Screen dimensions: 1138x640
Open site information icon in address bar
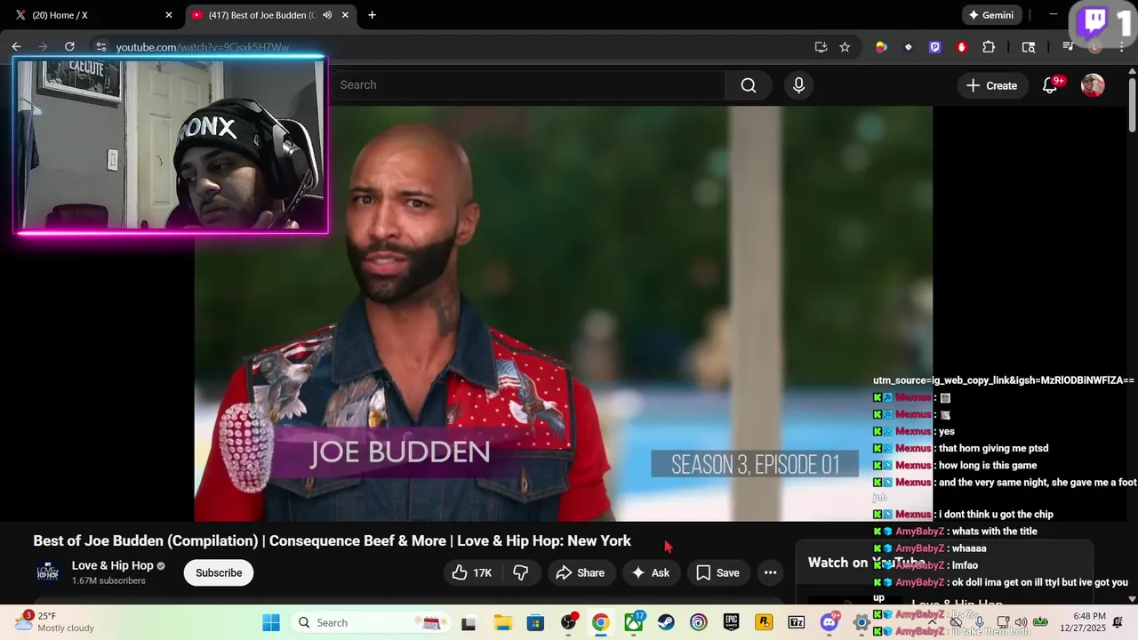(100, 47)
